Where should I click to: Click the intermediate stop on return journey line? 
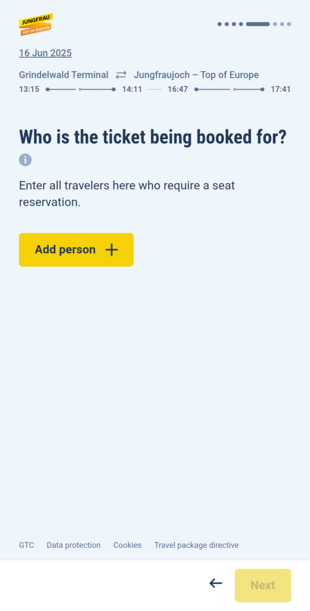[234, 90]
